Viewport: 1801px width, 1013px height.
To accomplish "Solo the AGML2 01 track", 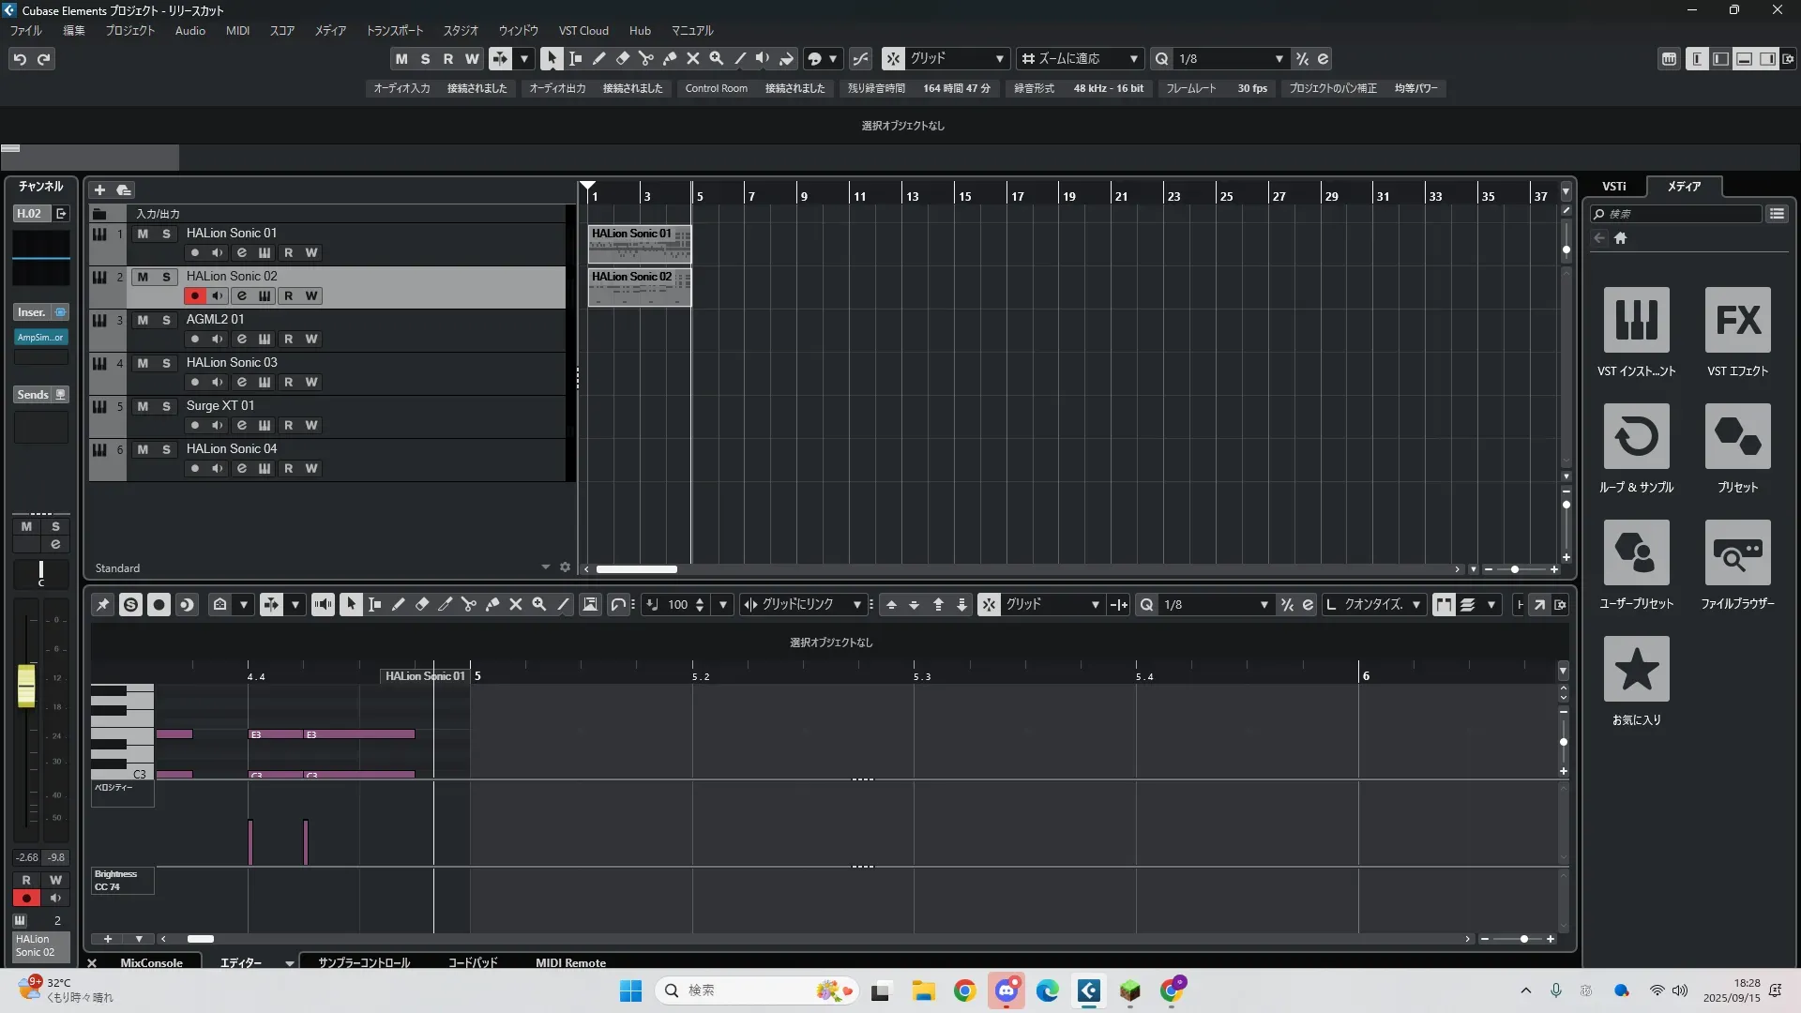I will [x=166, y=320].
